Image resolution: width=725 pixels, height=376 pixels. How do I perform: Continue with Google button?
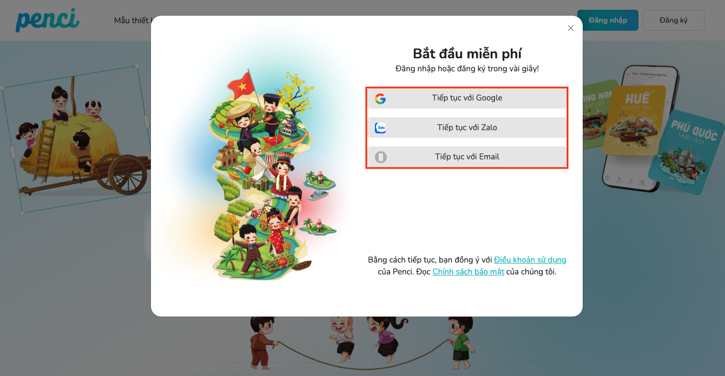pos(467,98)
